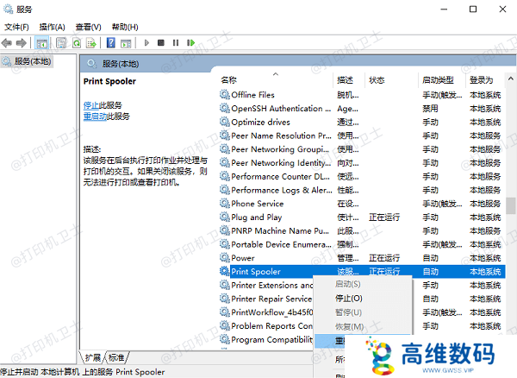
Task: Open the blue Help question-mark icon
Action: point(111,42)
